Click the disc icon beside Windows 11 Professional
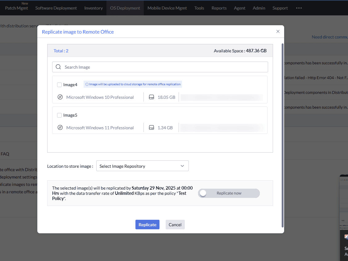 [x=60, y=127]
